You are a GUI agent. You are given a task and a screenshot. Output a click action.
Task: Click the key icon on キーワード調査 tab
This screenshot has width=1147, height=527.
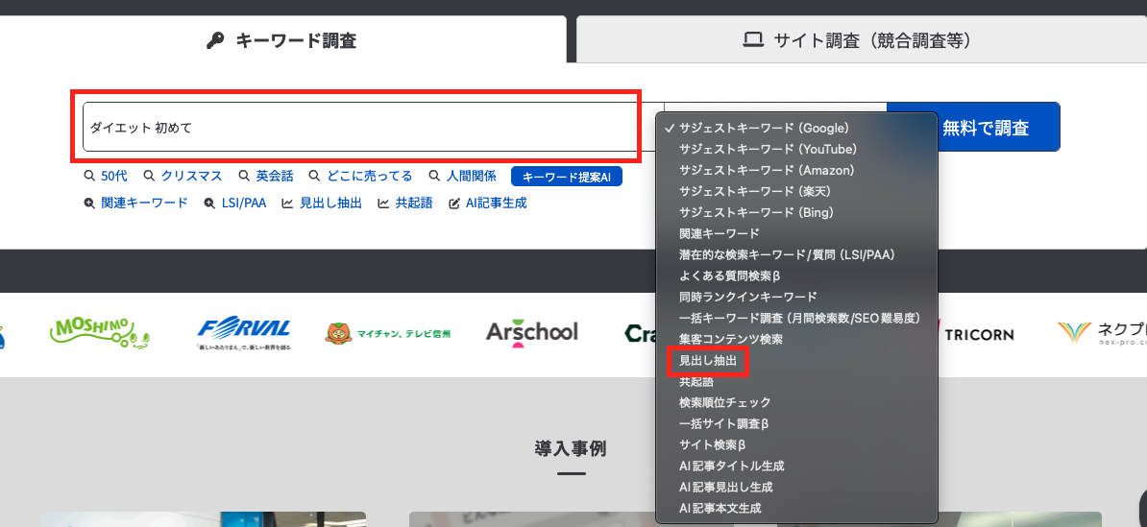[x=215, y=40]
